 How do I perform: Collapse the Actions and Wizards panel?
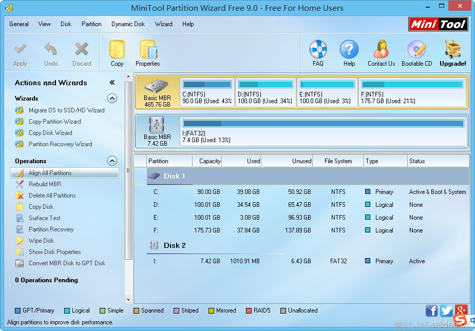(112, 83)
